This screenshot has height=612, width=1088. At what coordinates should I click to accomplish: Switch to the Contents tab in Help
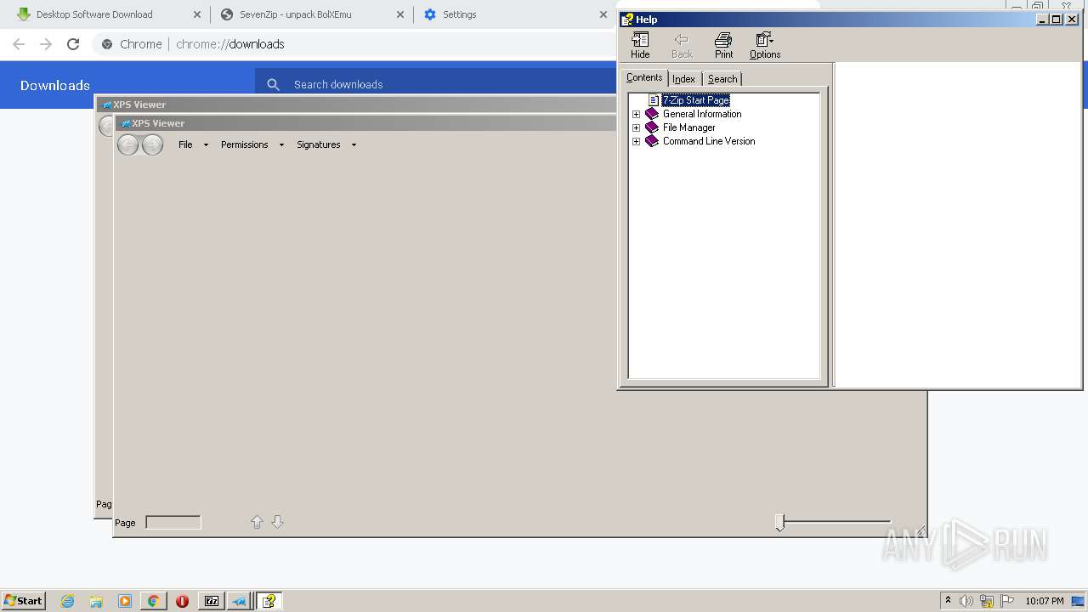coord(643,77)
